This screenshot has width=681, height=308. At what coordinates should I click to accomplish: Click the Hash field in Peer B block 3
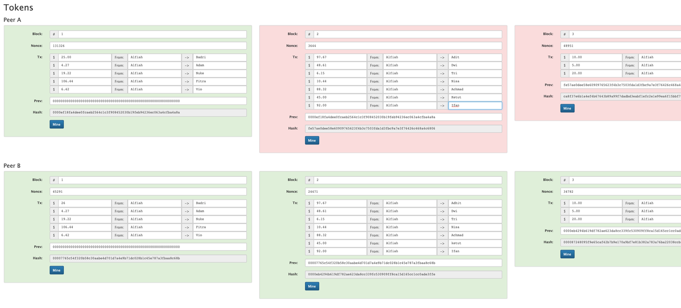click(621, 242)
